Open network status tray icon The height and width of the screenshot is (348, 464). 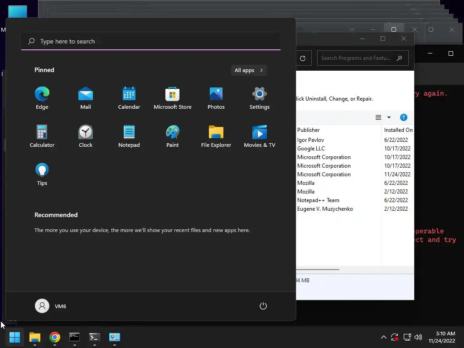407,337
